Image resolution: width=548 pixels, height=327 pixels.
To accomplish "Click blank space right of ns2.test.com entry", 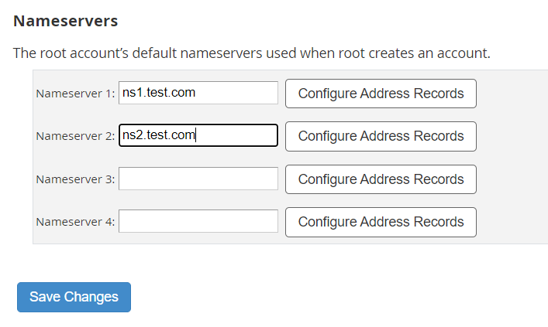I will tap(236, 135).
